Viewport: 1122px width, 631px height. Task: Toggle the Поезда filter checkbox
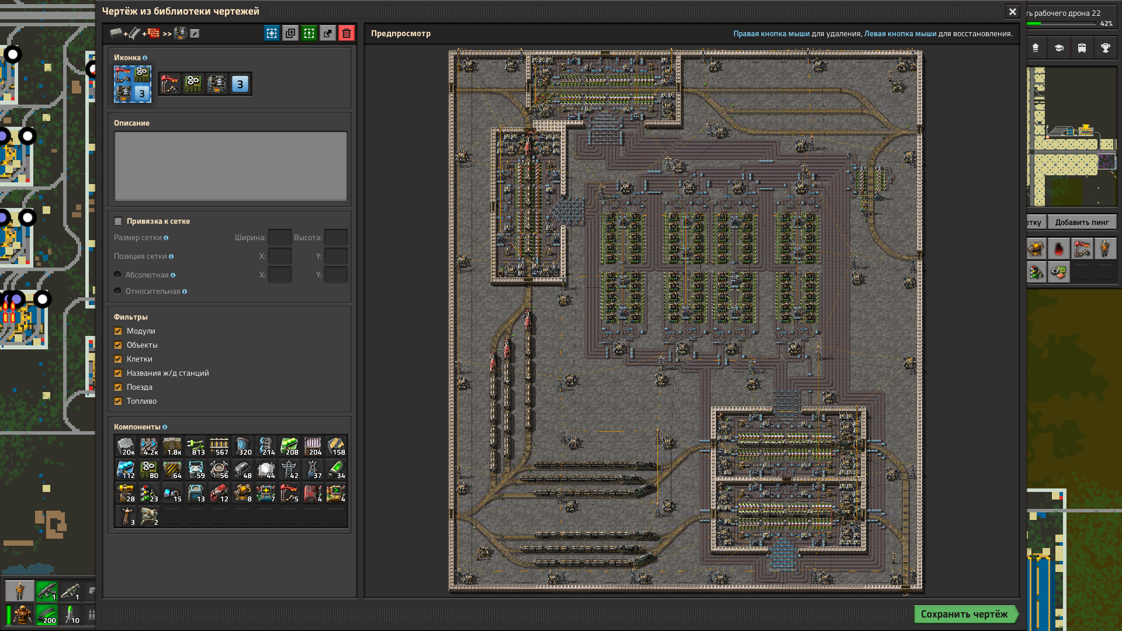click(118, 387)
